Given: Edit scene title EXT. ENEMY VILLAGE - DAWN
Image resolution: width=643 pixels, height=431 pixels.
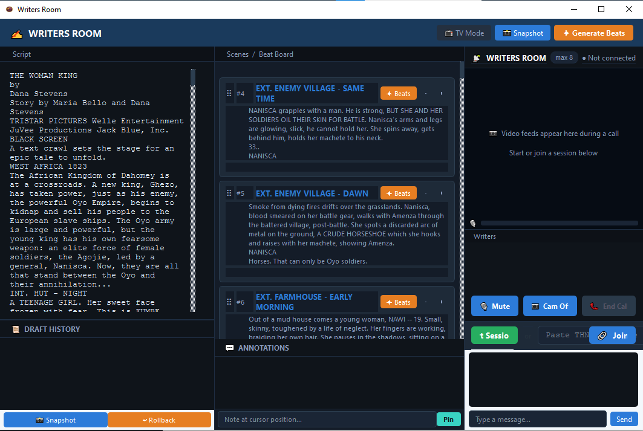Looking at the screenshot, I should coord(316,193).
